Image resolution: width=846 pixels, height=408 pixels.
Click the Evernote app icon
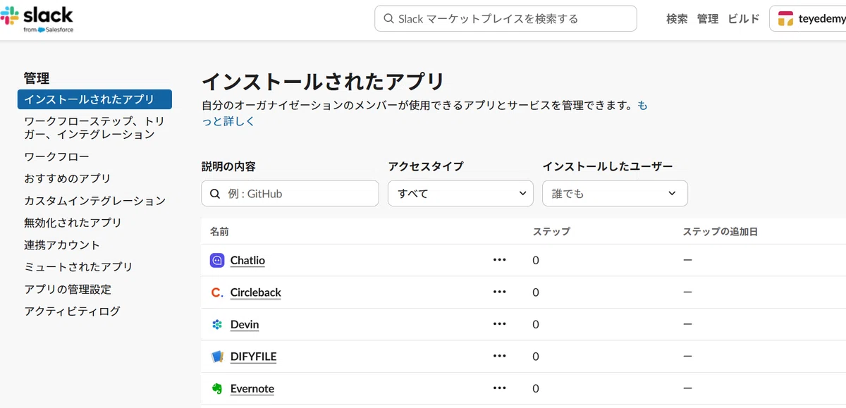pos(217,388)
